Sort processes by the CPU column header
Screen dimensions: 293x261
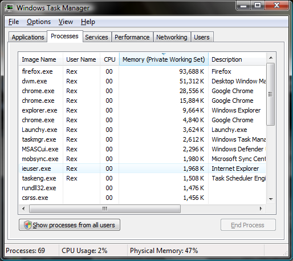tap(109, 59)
